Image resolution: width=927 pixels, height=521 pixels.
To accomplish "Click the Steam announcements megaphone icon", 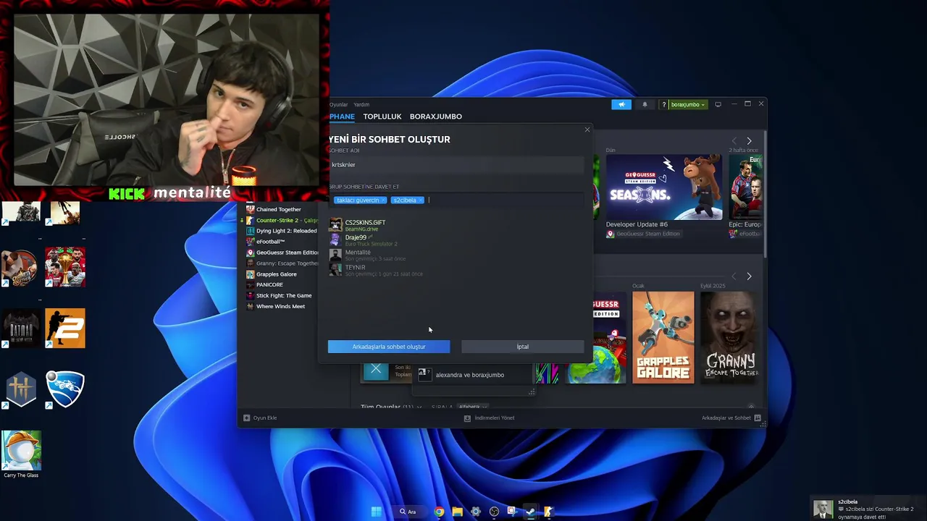I will pyautogui.click(x=621, y=104).
